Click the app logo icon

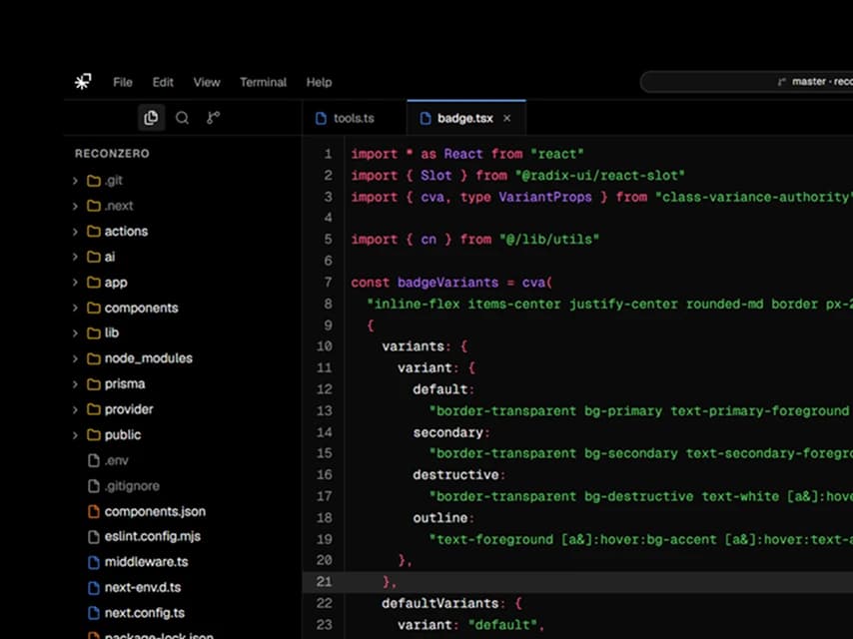click(83, 82)
